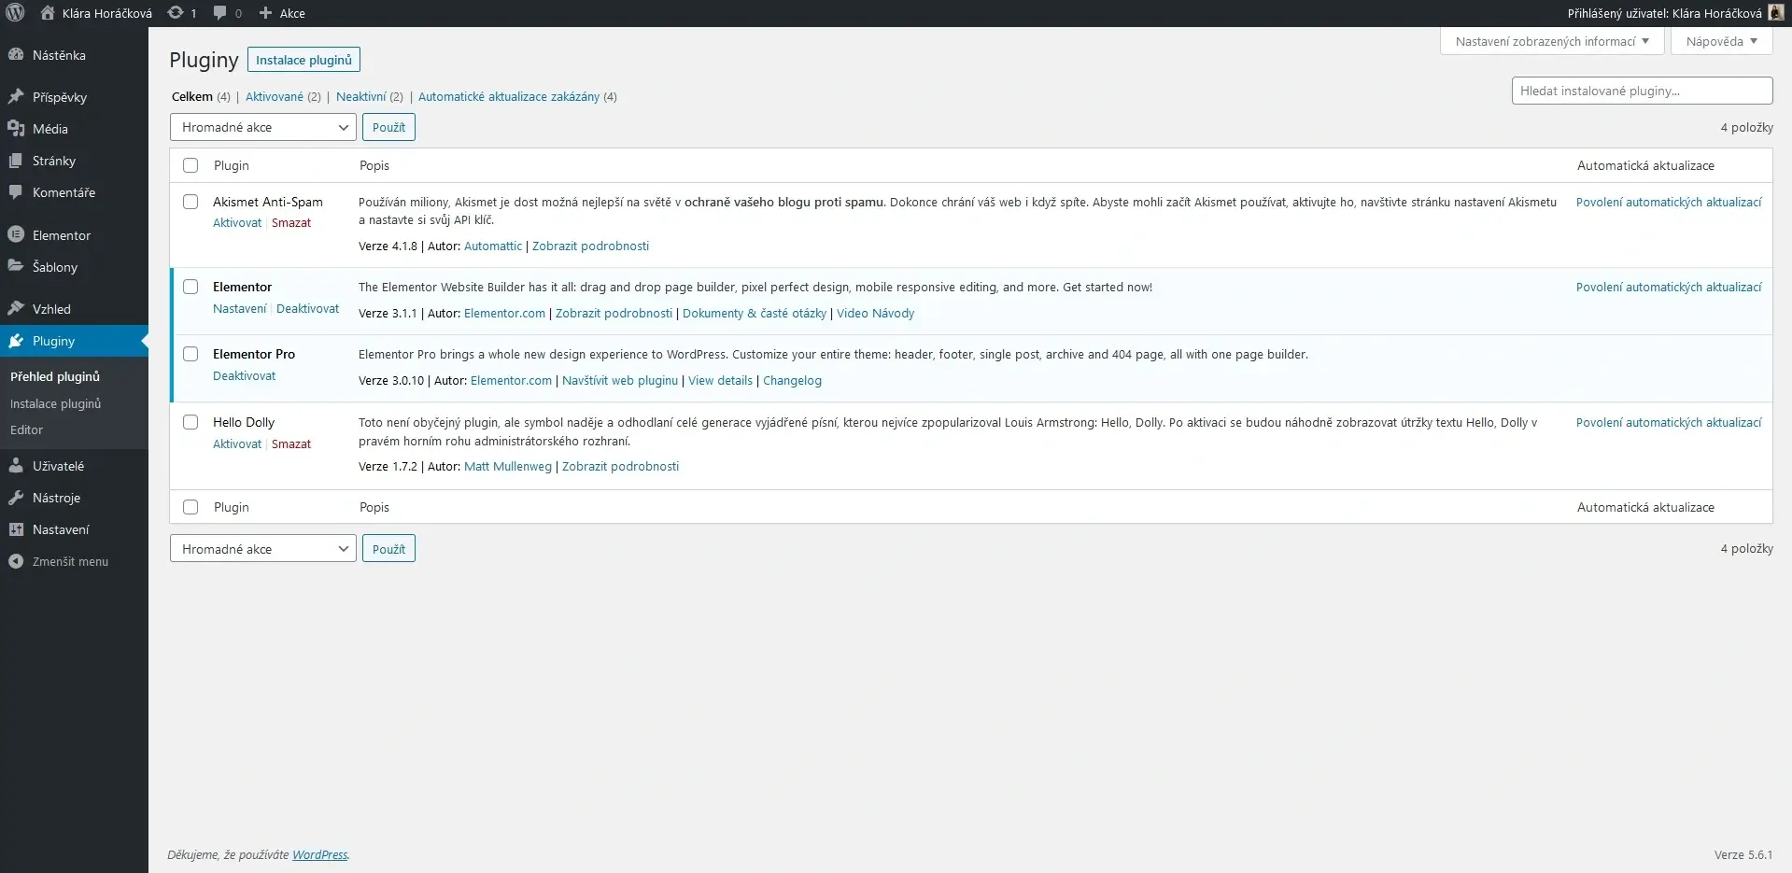Open View details for Elementor Pro
Image resolution: width=1792 pixels, height=873 pixels.
[x=720, y=380]
